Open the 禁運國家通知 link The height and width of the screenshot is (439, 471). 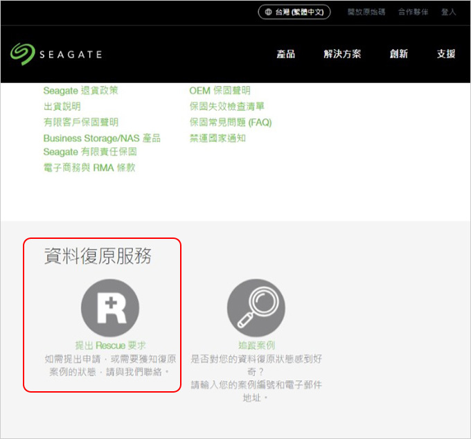tap(217, 138)
